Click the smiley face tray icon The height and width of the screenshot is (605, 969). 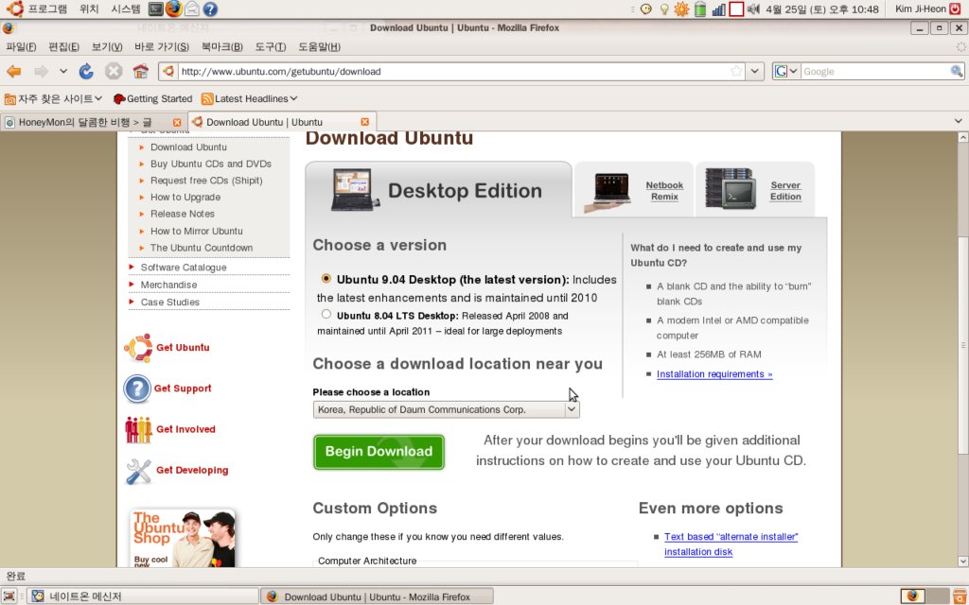coord(645,9)
